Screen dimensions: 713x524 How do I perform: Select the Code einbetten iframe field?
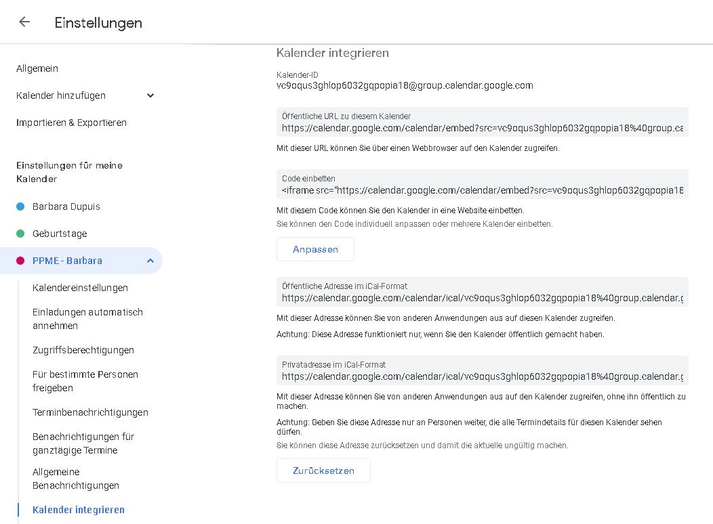click(x=482, y=190)
